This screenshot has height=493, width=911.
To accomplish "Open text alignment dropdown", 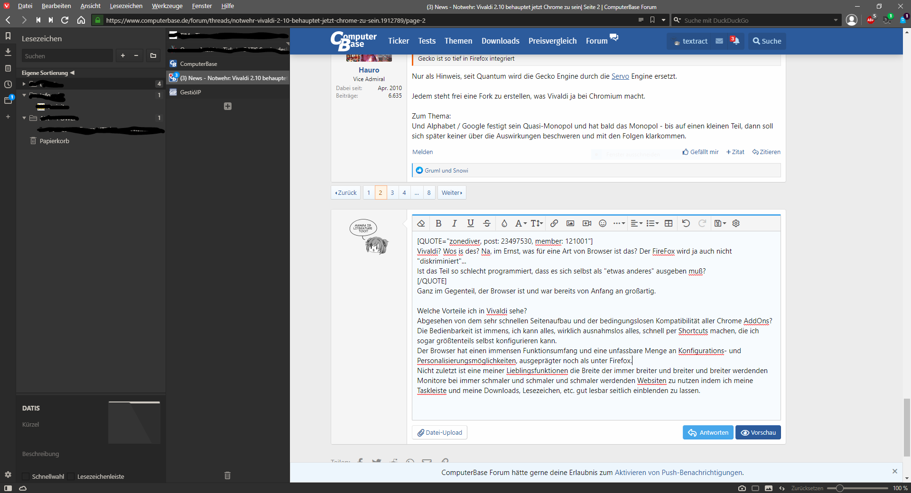I will [637, 223].
